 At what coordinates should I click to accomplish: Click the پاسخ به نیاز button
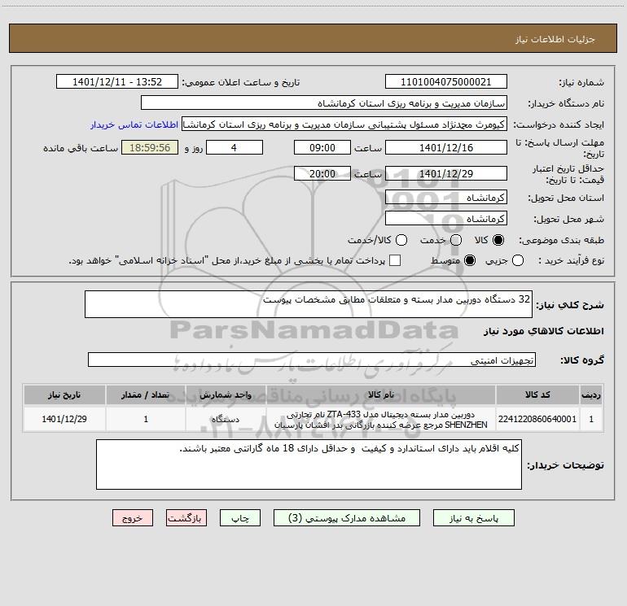tap(474, 517)
